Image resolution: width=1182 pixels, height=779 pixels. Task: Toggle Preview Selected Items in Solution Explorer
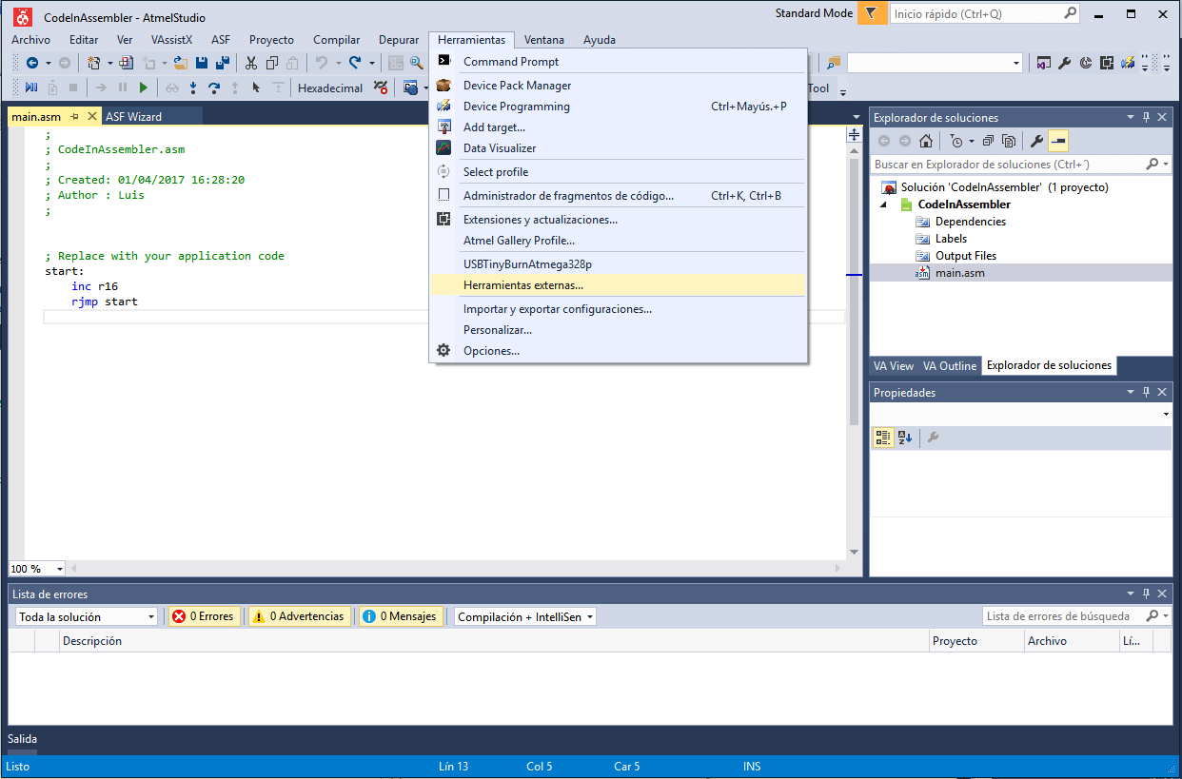pos(1059,141)
